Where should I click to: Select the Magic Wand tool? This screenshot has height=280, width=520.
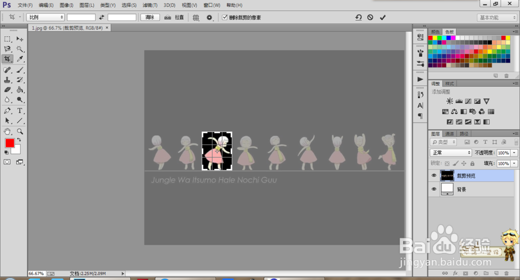[20, 49]
